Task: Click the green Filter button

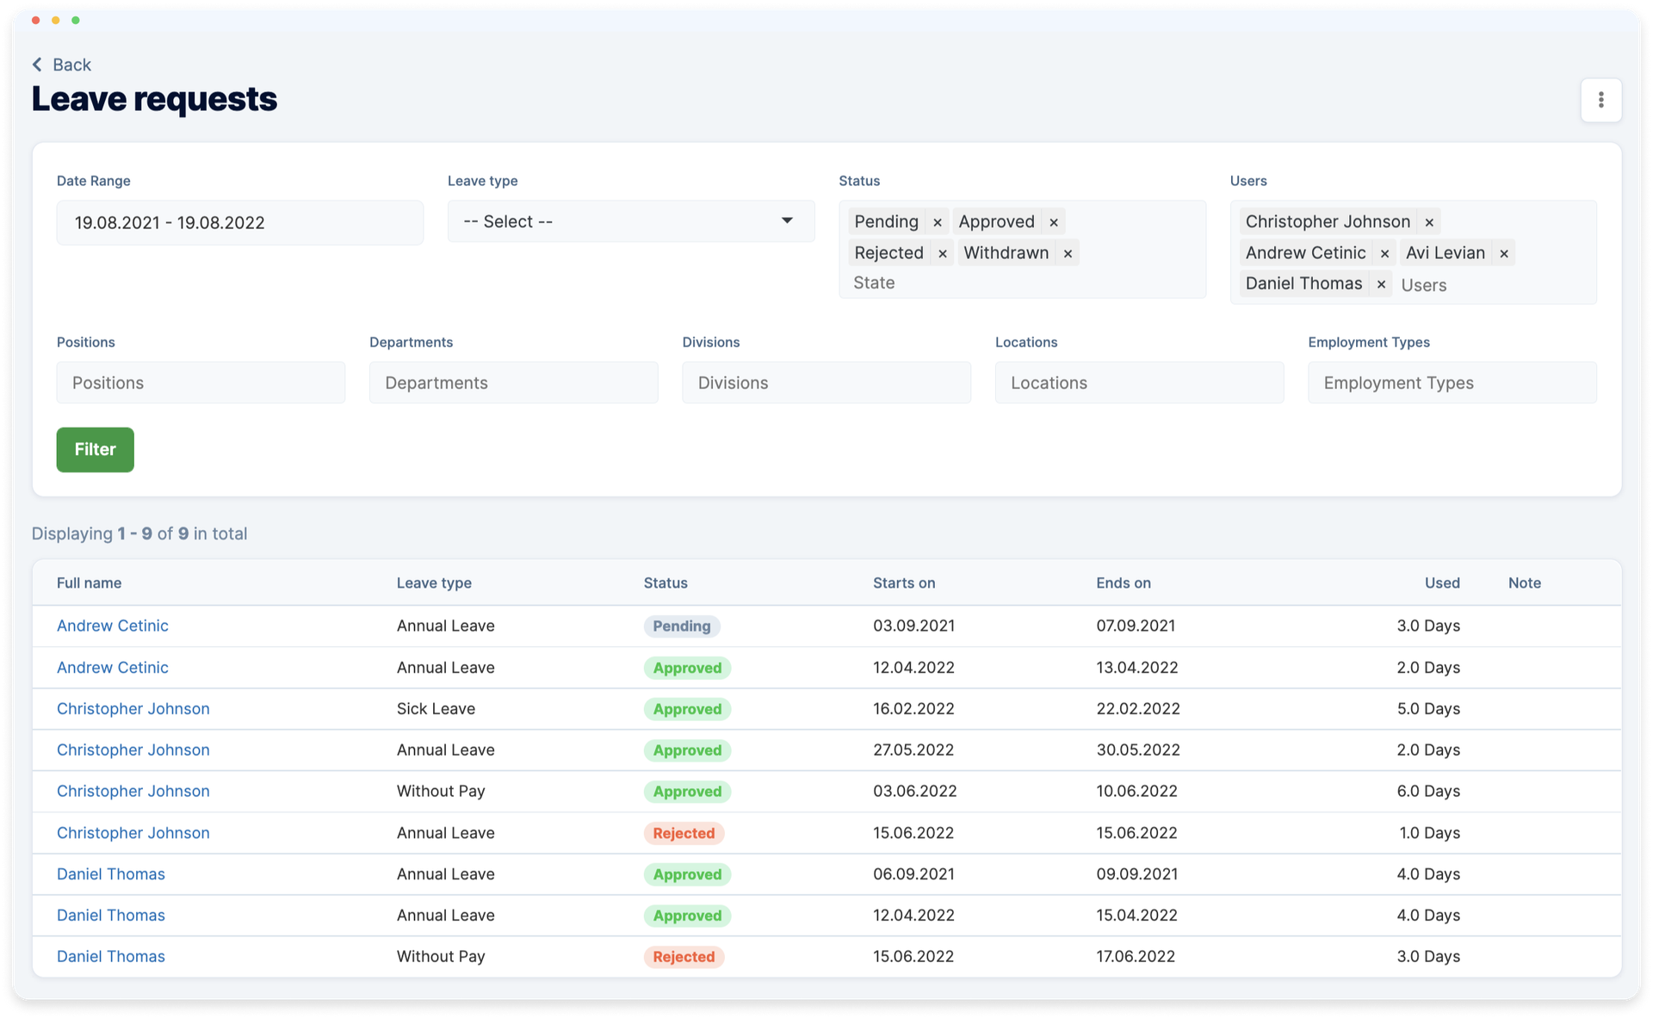Action: (95, 449)
